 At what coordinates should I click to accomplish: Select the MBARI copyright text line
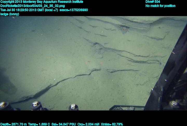(x=42, y=2)
